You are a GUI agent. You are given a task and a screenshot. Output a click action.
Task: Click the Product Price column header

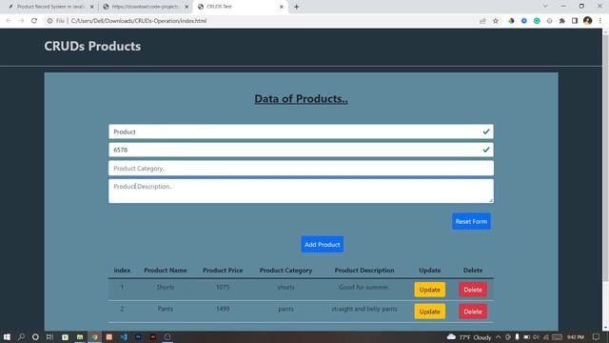223,271
